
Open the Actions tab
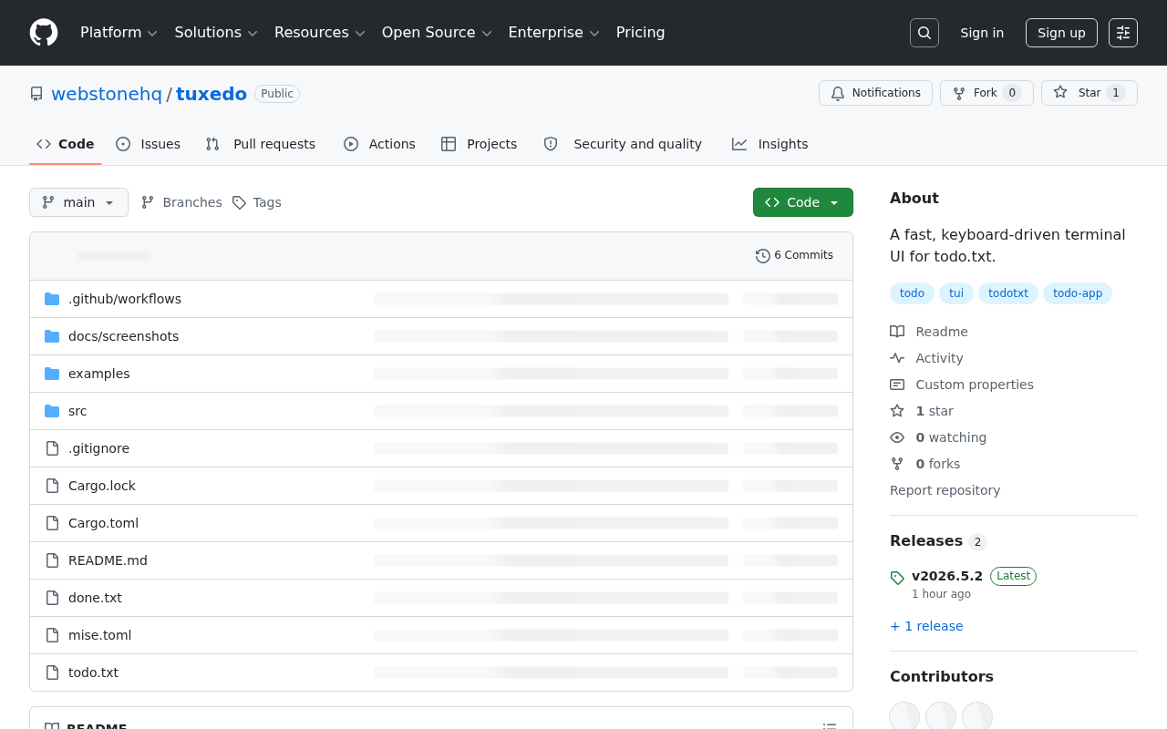coord(379,144)
